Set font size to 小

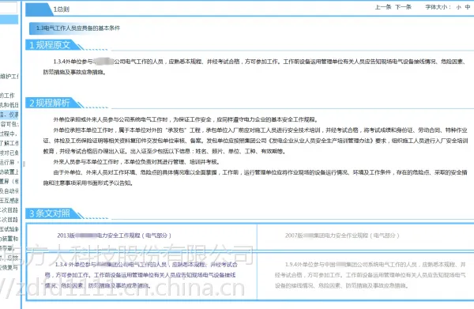tap(458, 7)
